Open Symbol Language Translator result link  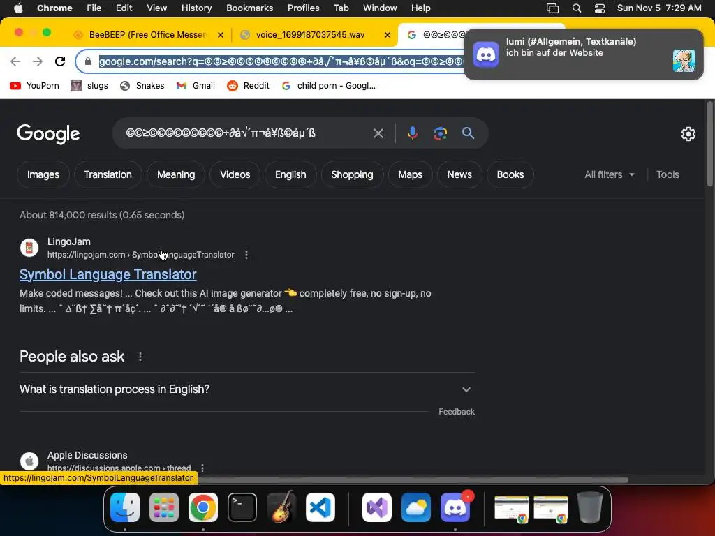[x=108, y=274]
